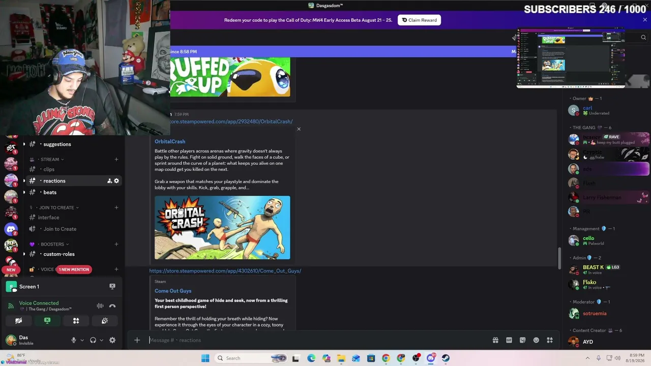
Task: Open the OrbitalCrash Steam store link
Action: pyautogui.click(x=231, y=121)
